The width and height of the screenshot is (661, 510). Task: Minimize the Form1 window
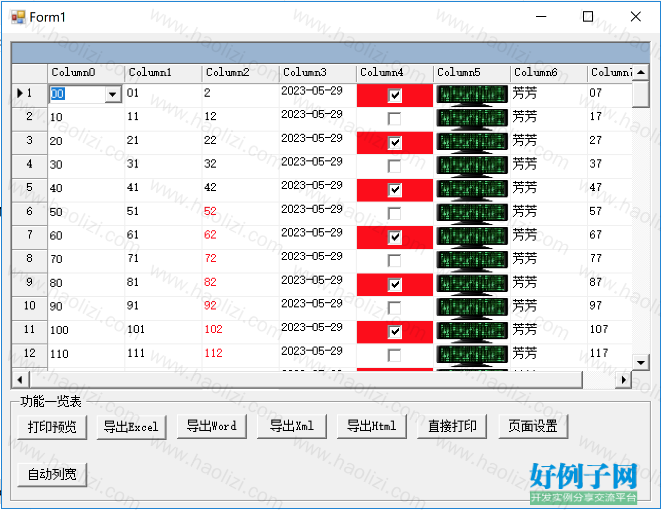point(541,17)
